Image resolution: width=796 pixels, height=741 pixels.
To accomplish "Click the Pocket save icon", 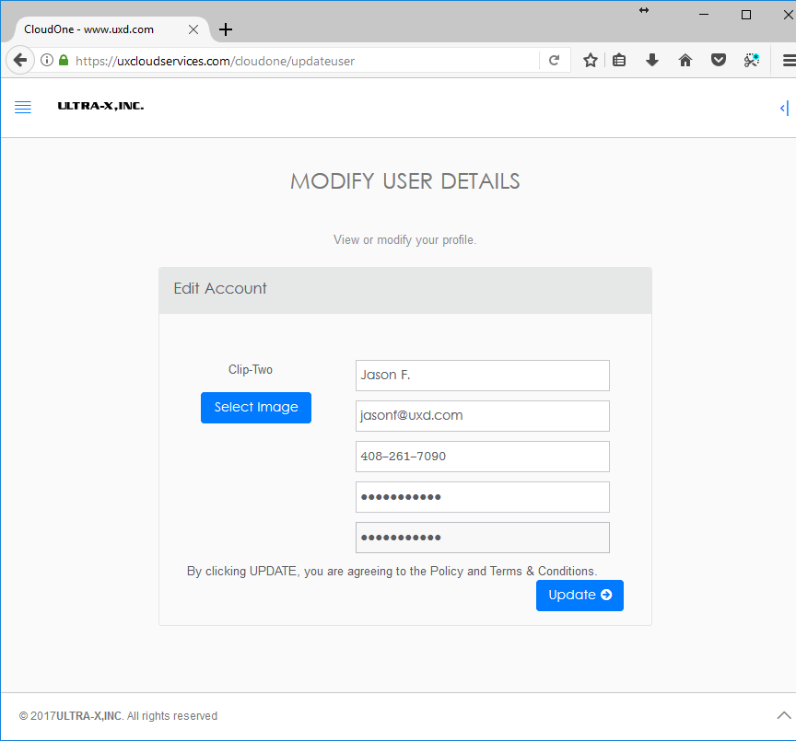I will 718,61.
